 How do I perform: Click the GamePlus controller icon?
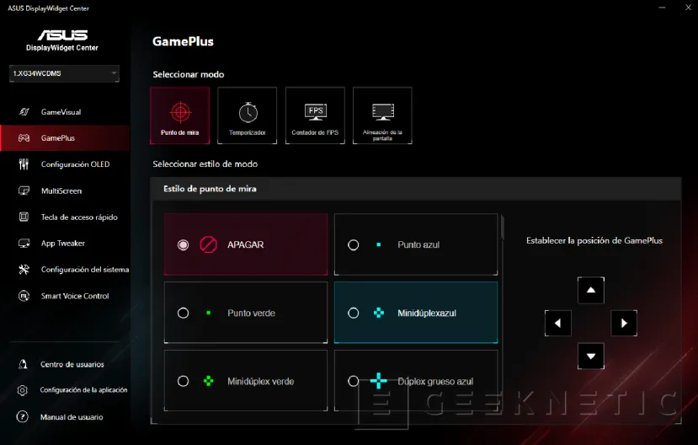(24, 138)
